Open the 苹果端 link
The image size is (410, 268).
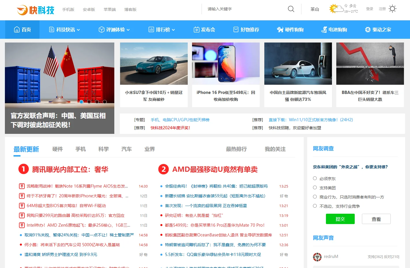110,9
